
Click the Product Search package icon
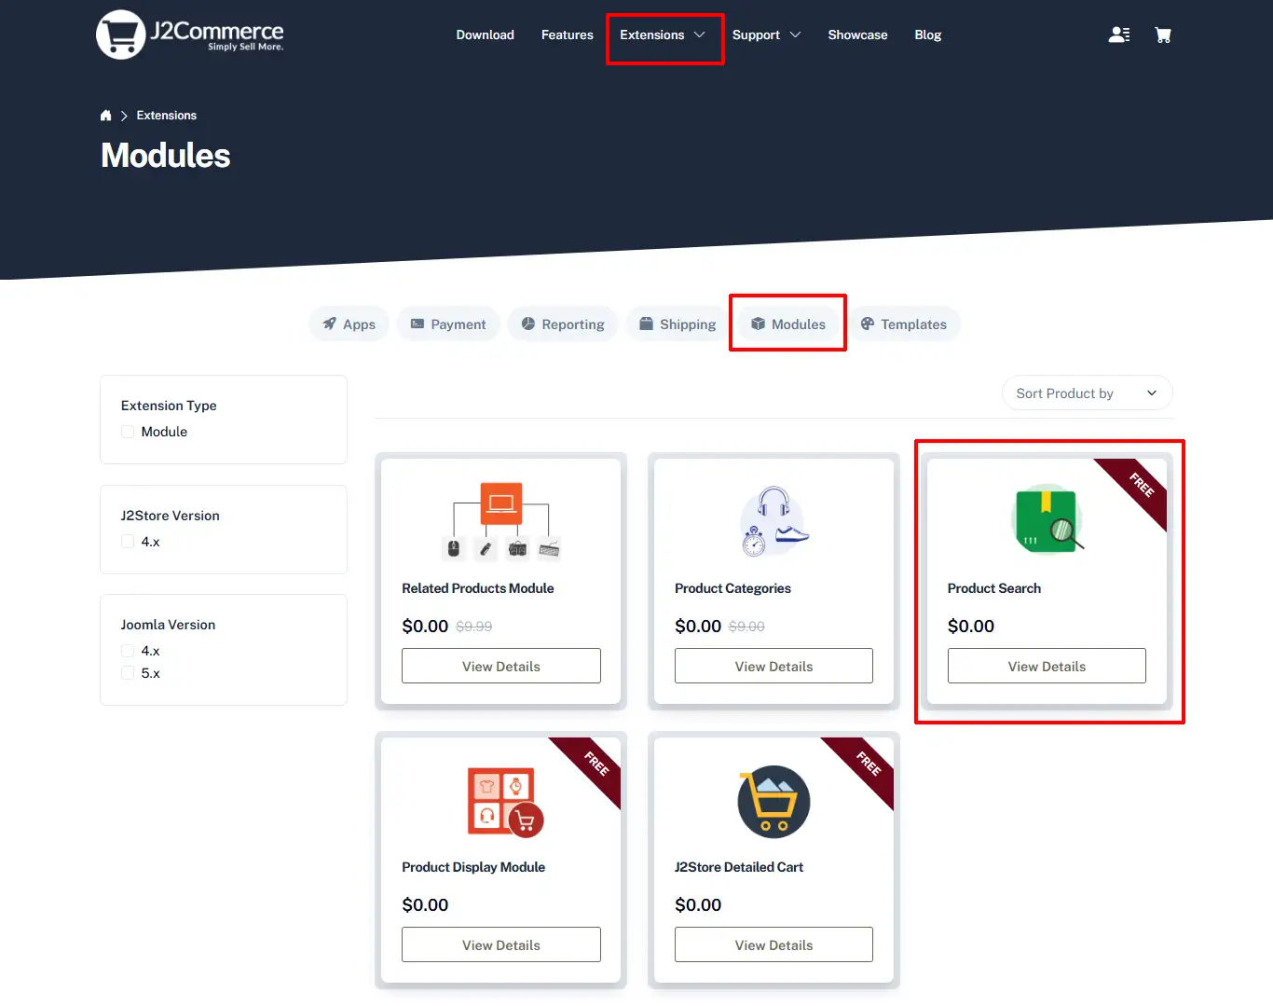tap(1047, 519)
